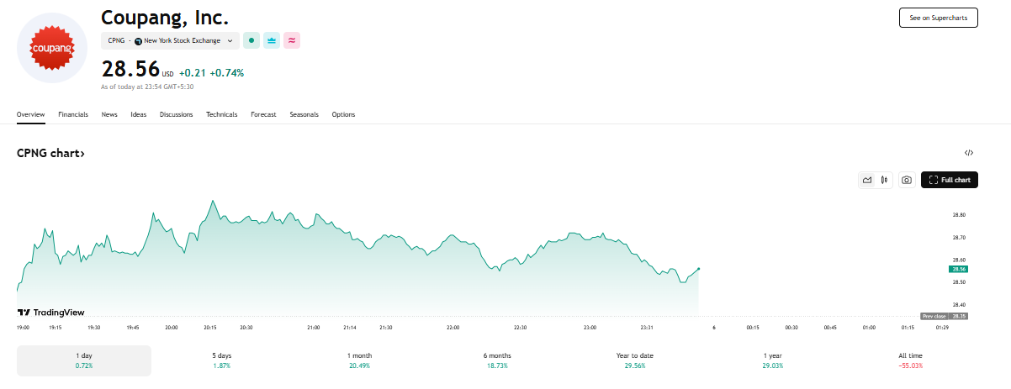Click the 20:15 time axis label

click(210, 328)
